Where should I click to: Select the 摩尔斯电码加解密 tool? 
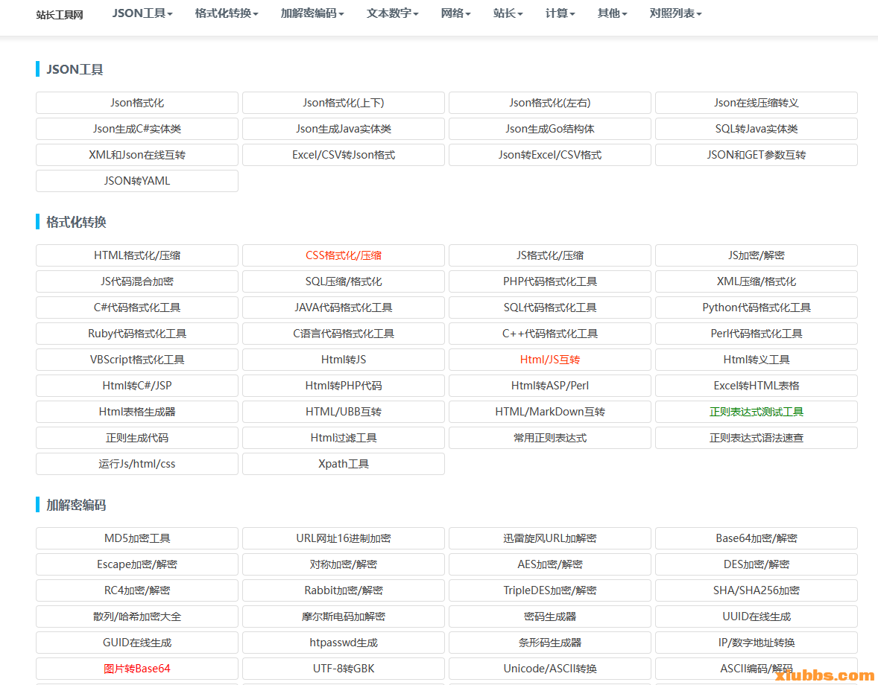tap(344, 616)
